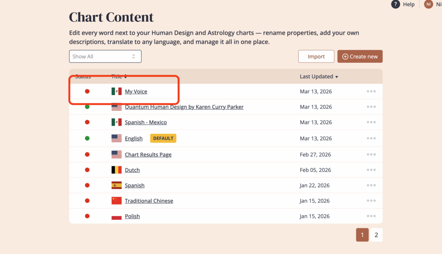This screenshot has height=254, width=442.
Task: Open the user avatar NI menu
Action: point(428,4)
